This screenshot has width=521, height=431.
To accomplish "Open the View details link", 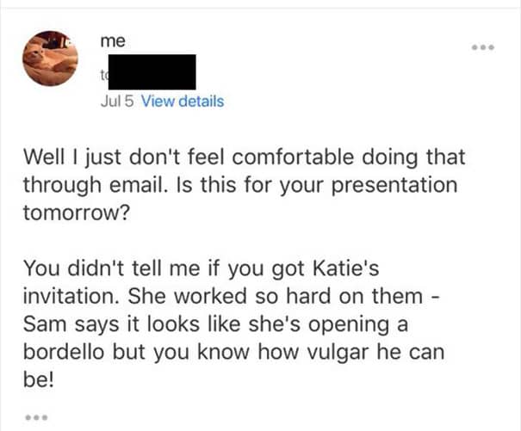I will pos(182,102).
